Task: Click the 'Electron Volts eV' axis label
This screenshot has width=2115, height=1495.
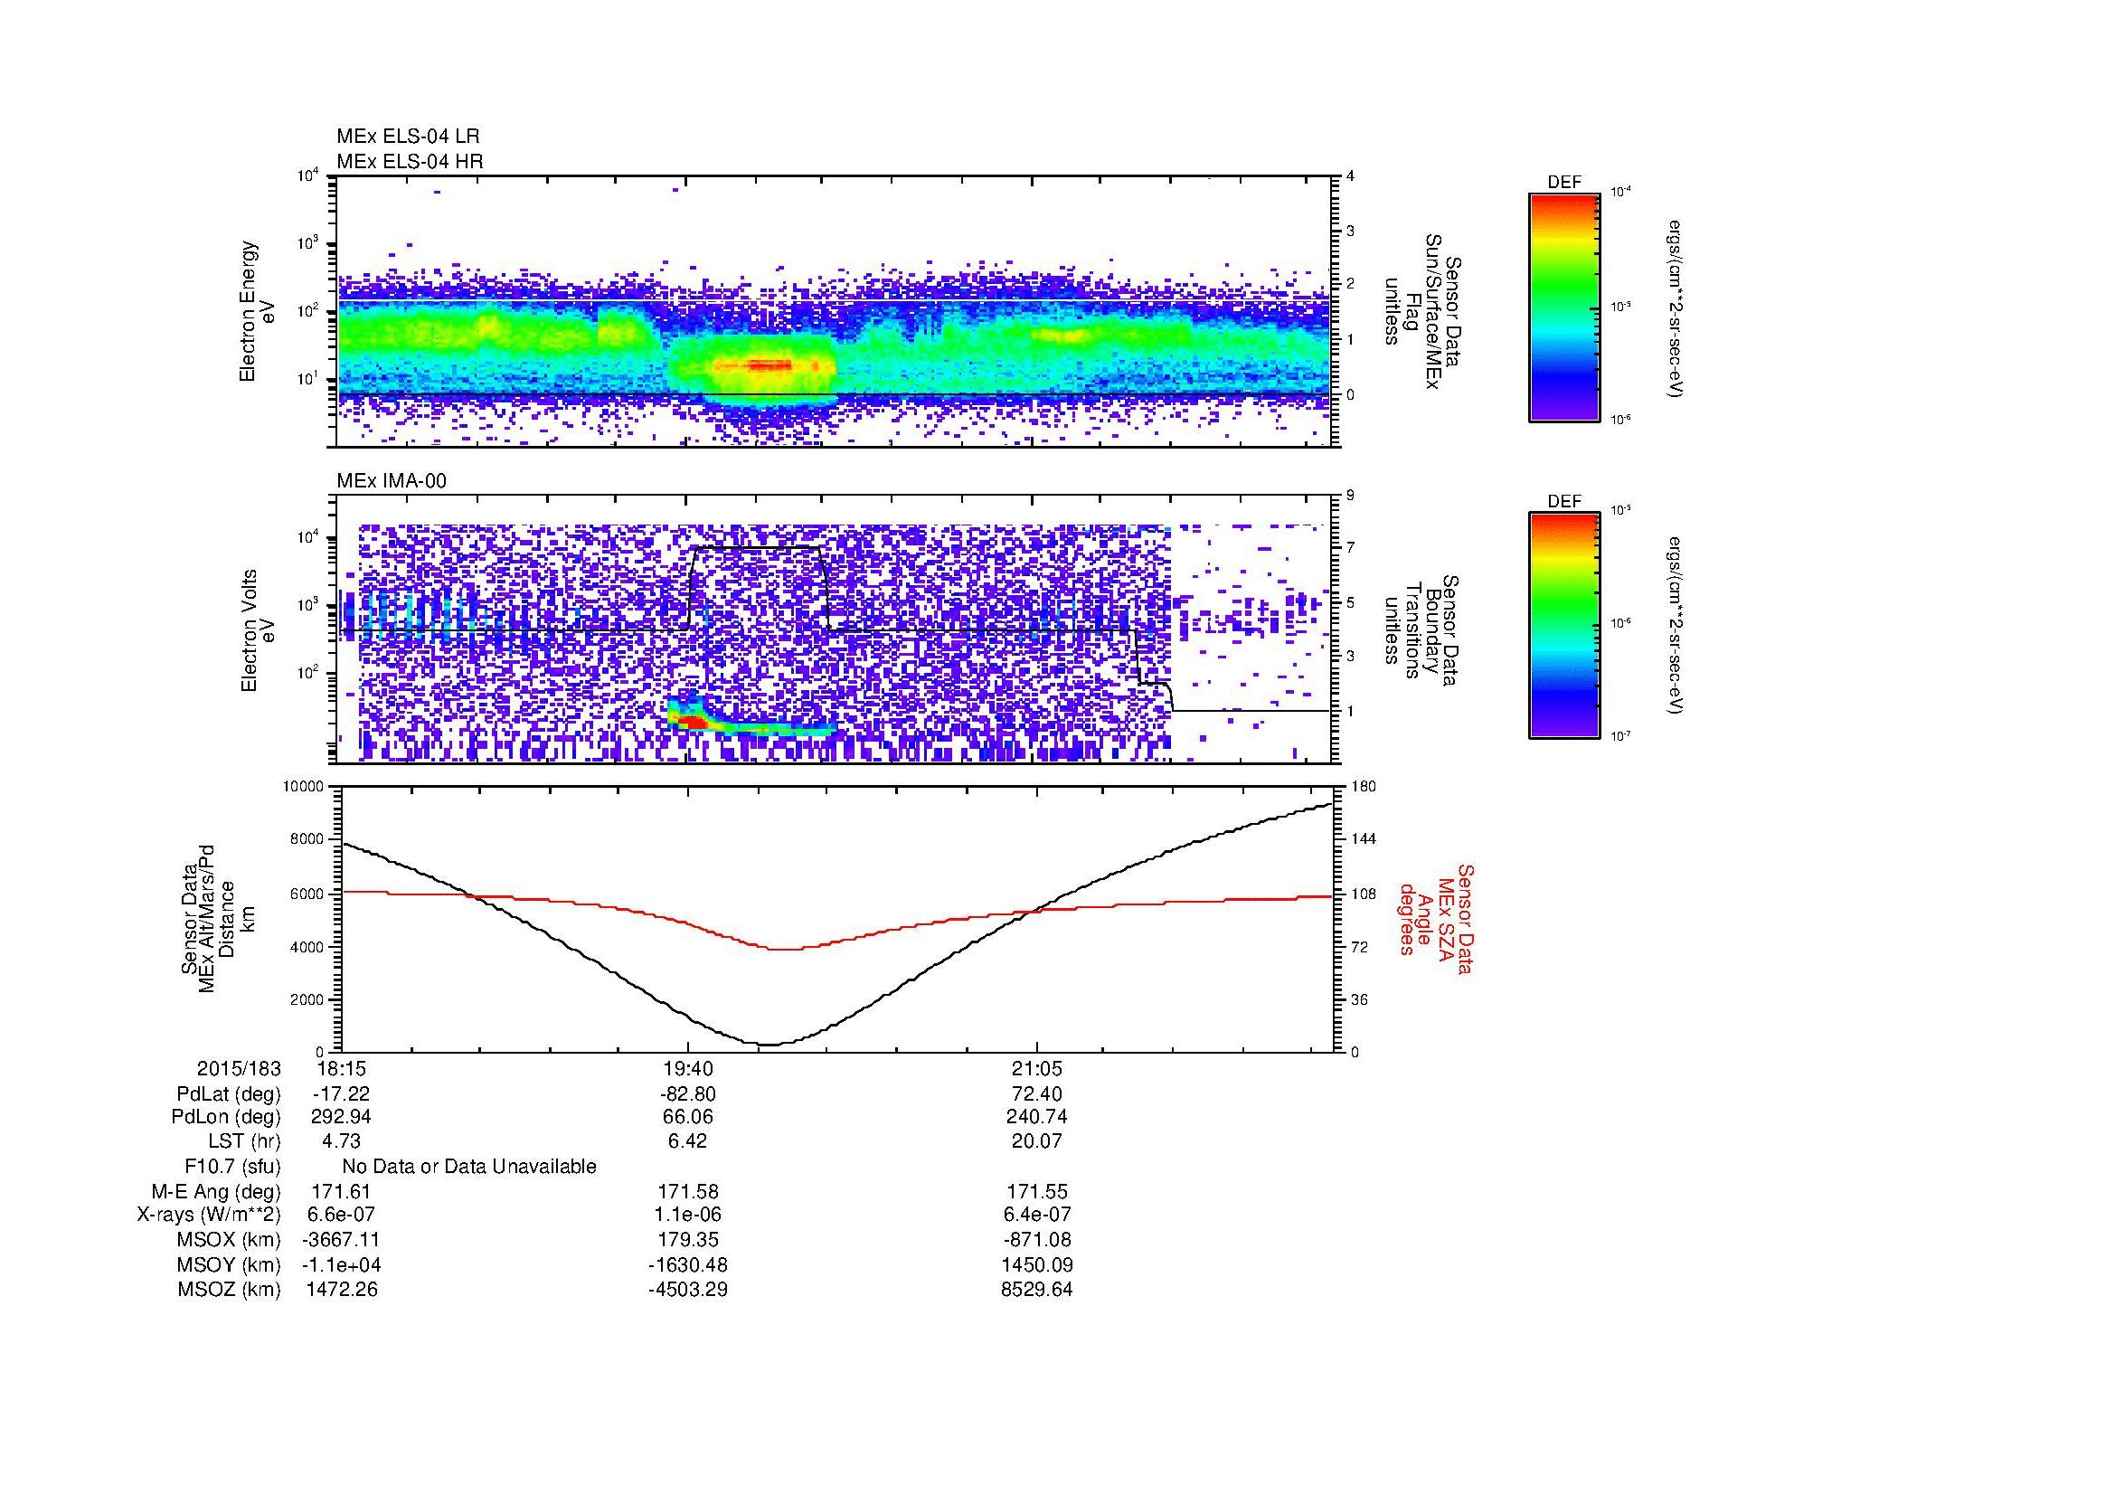Action: [x=258, y=630]
